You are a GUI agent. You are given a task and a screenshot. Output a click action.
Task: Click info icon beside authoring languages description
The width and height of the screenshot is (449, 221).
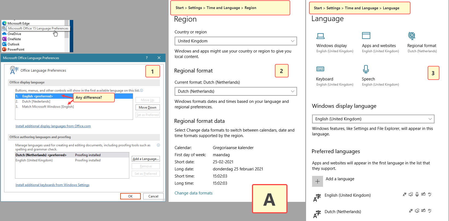158,145
